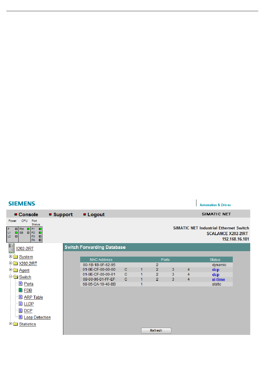Click the open Switch folder icon
Image resolution: width=272 pixels, height=373 pixels.
tap(15, 277)
